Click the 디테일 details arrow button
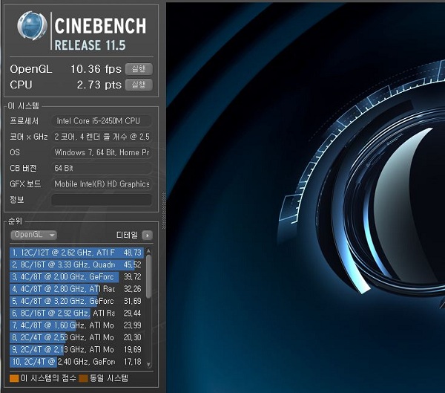The height and width of the screenshot is (393, 445). coord(147,236)
